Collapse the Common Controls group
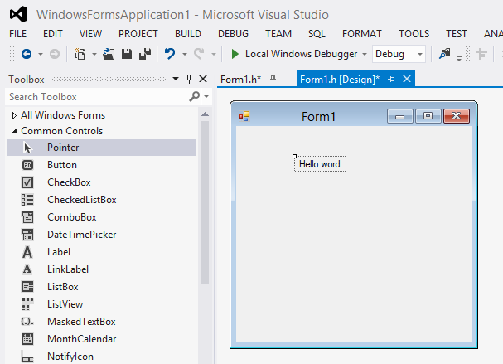Viewport: 503px width, 364px height. (14, 131)
